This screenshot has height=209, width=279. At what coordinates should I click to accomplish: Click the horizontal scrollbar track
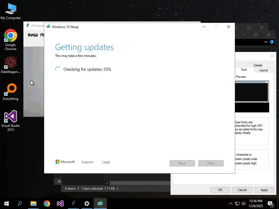(x=140, y=183)
